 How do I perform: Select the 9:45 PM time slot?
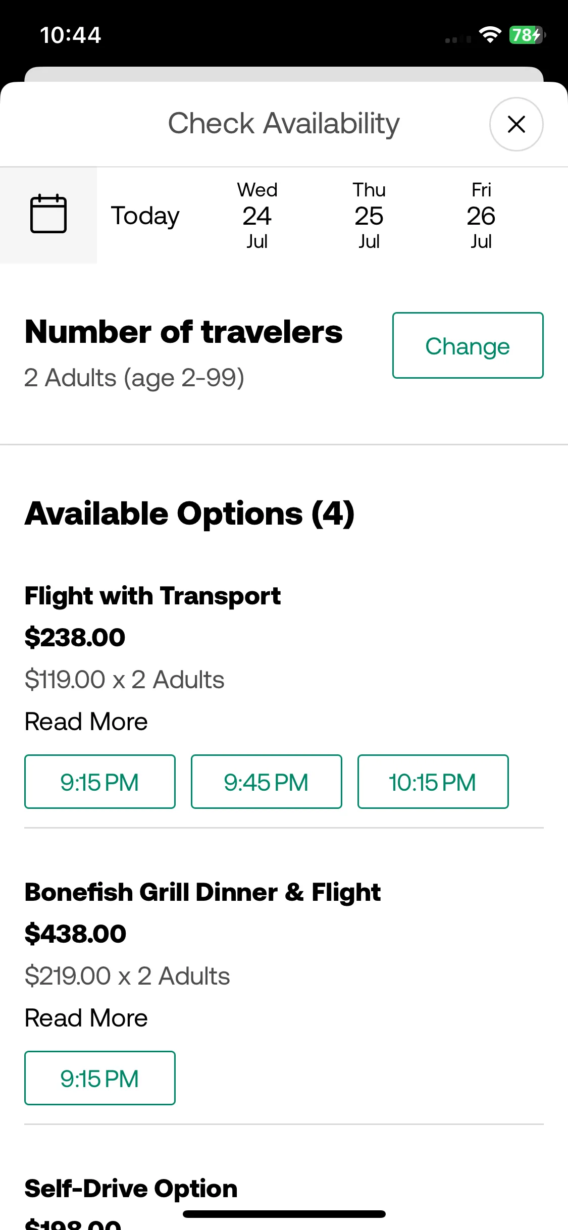(x=267, y=782)
